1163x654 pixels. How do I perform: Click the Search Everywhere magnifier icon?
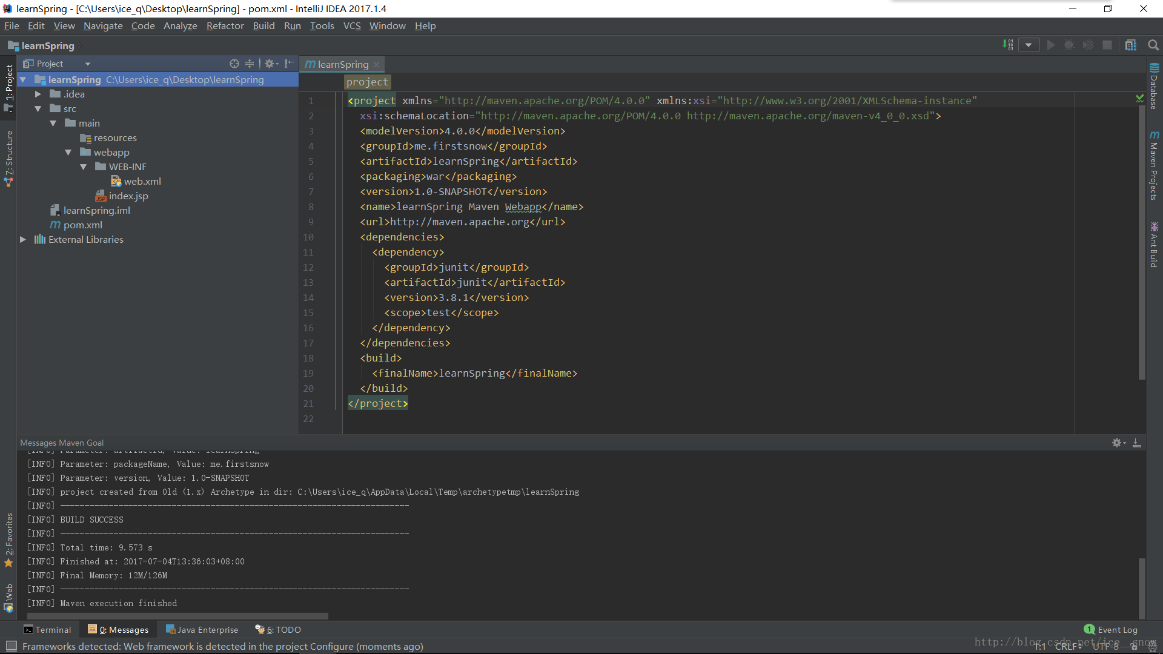[1153, 45]
